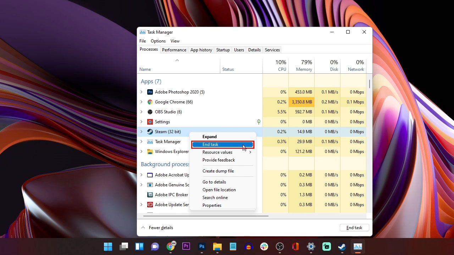Switch to the Performance tab
The height and width of the screenshot is (255, 454).
pyautogui.click(x=174, y=50)
